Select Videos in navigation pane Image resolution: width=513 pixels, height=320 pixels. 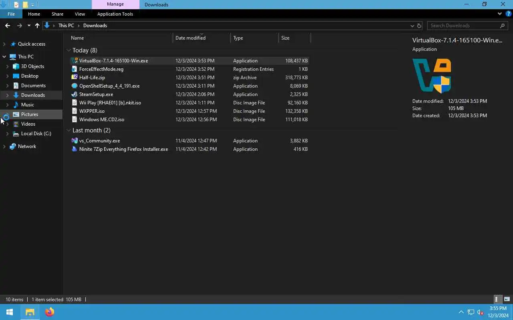coord(28,124)
